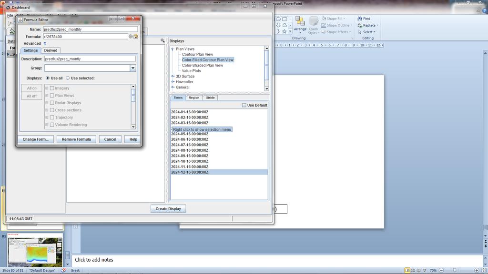Click the Help button in Formula Editor
The height and width of the screenshot is (274, 488).
(133, 139)
